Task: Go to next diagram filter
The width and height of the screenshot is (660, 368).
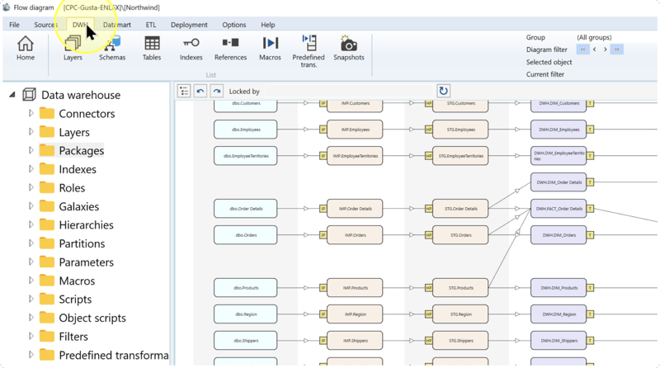Action: pos(606,50)
